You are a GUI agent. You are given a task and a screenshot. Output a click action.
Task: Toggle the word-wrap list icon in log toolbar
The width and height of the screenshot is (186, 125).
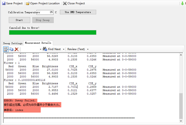point(6,49)
